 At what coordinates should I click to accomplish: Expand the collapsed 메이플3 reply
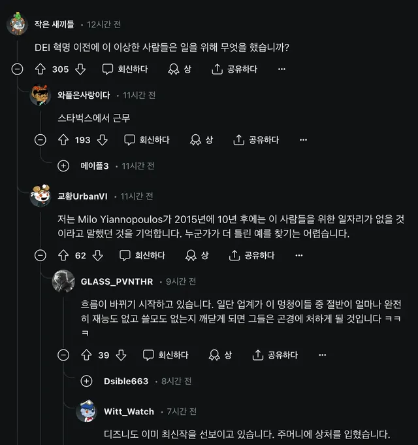pyautogui.click(x=63, y=166)
